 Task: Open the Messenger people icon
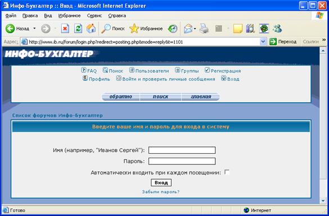[x=277, y=29]
